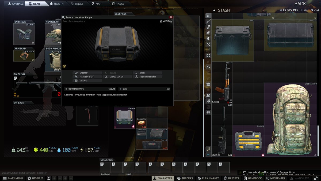Select the DEADSKUL armband slot
The image size is (321, 181).
pyautogui.click(x=24, y=56)
